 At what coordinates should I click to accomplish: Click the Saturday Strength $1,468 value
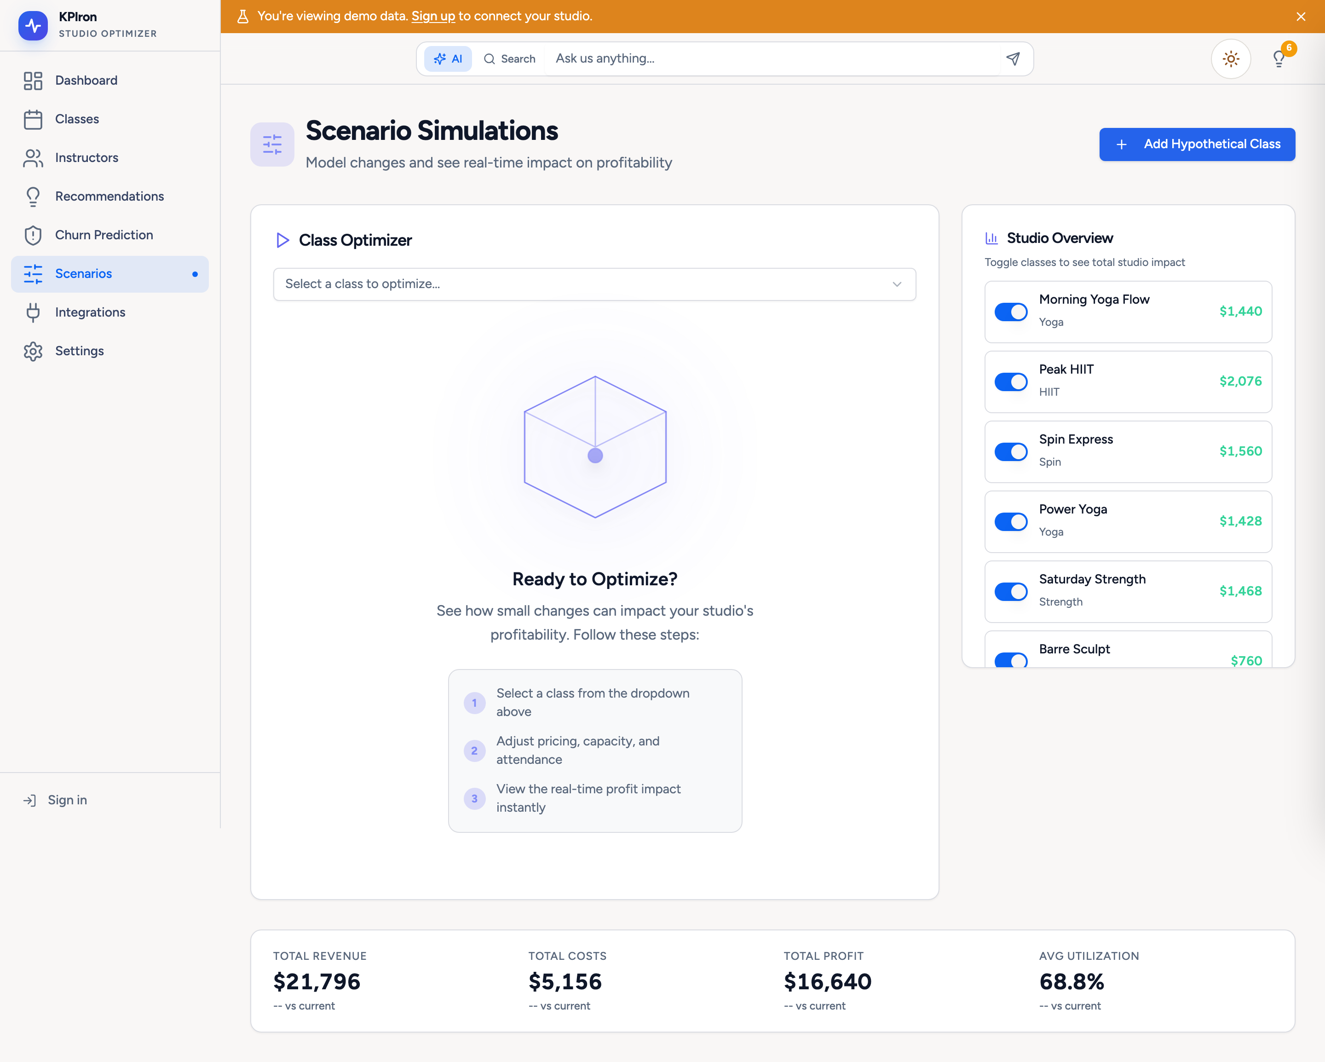click(1240, 592)
